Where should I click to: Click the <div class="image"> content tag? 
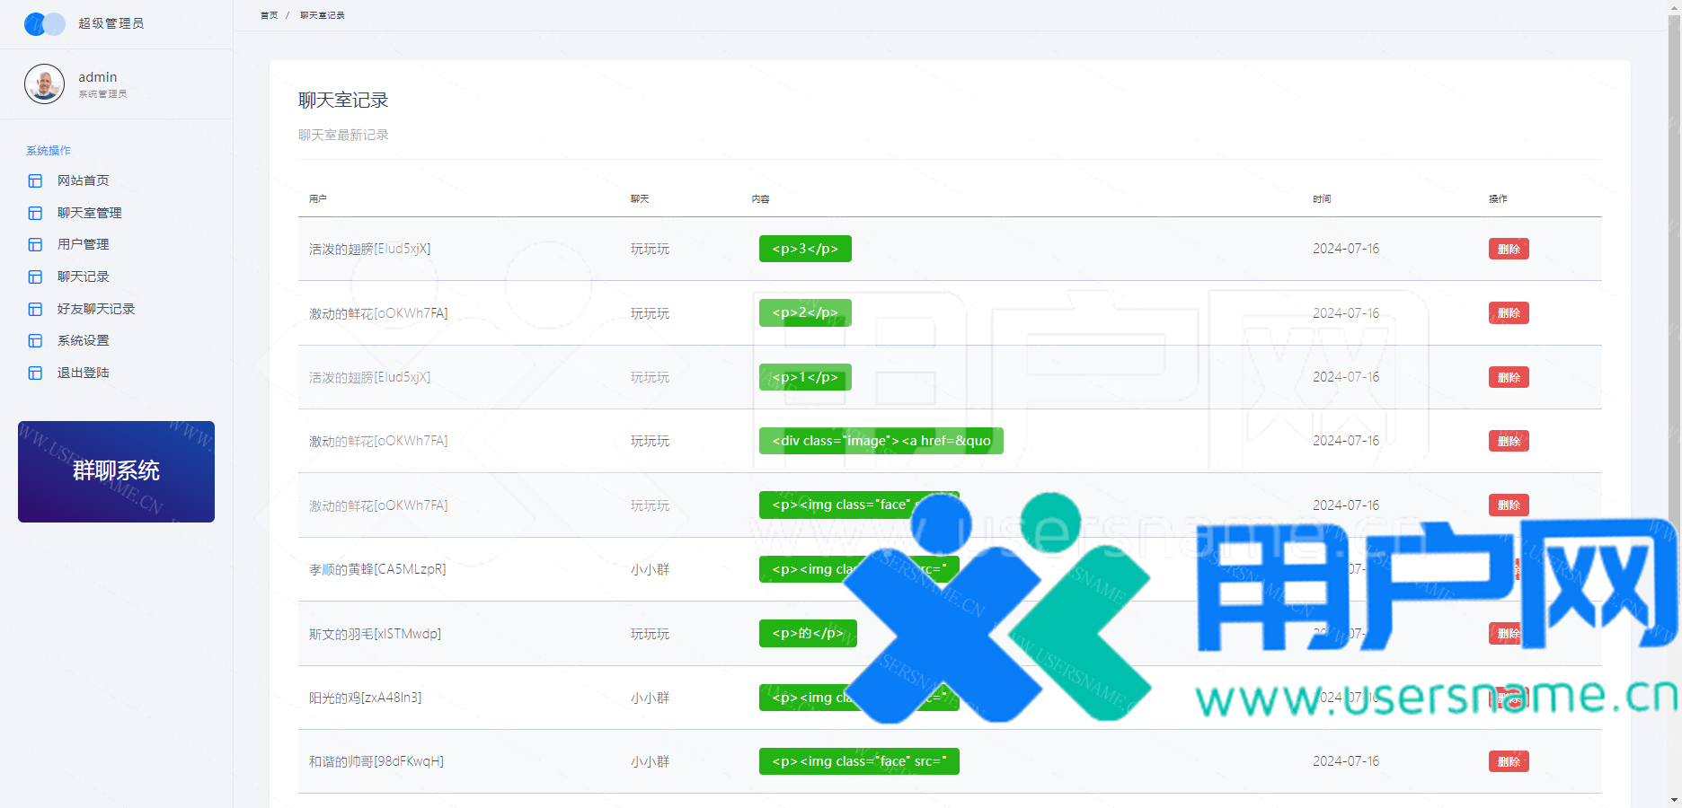click(881, 441)
